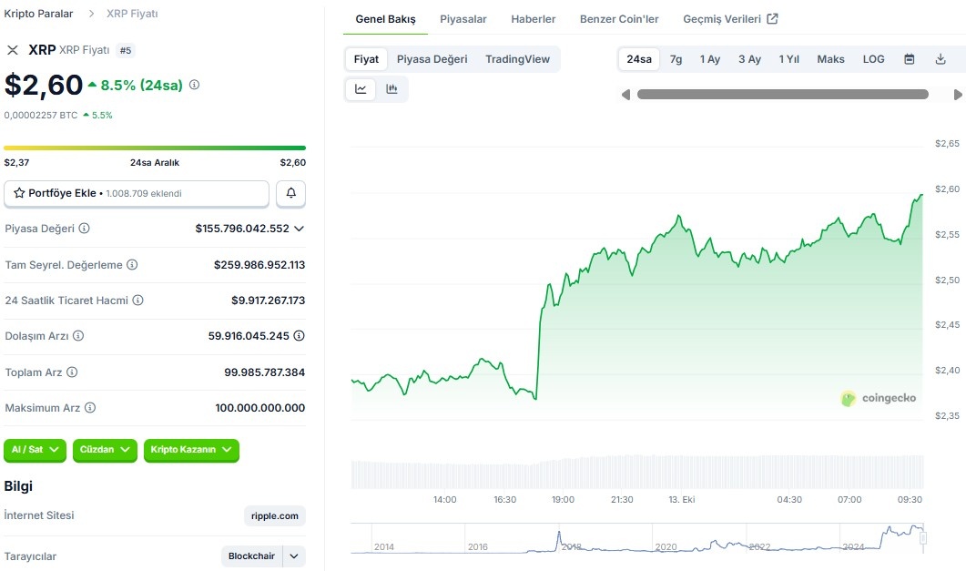Select the 3 Ay time range
The image size is (966, 571).
pos(749,59)
